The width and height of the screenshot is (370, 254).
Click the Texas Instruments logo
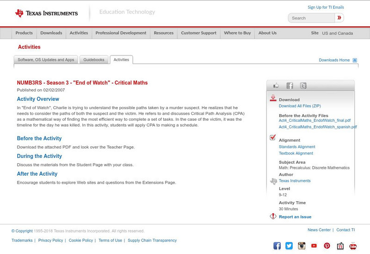click(47, 13)
